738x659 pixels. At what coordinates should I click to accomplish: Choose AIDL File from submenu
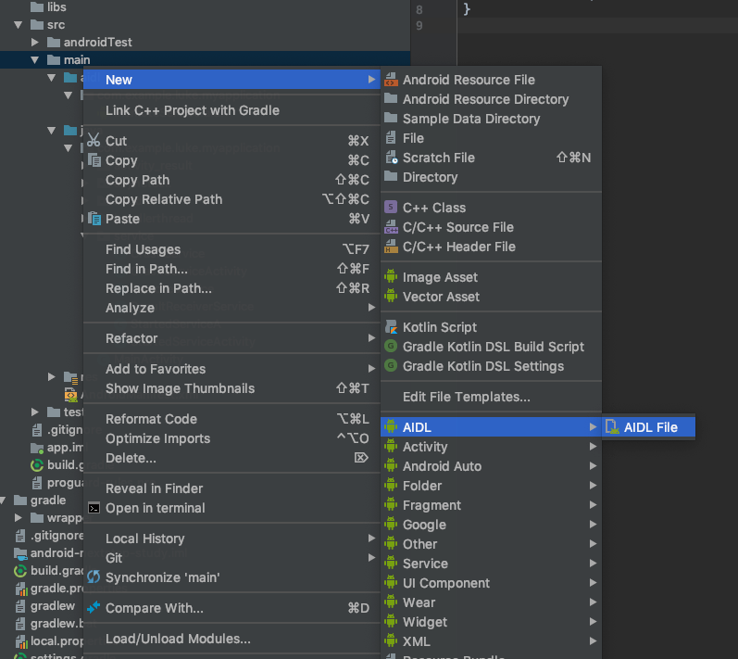pos(648,426)
